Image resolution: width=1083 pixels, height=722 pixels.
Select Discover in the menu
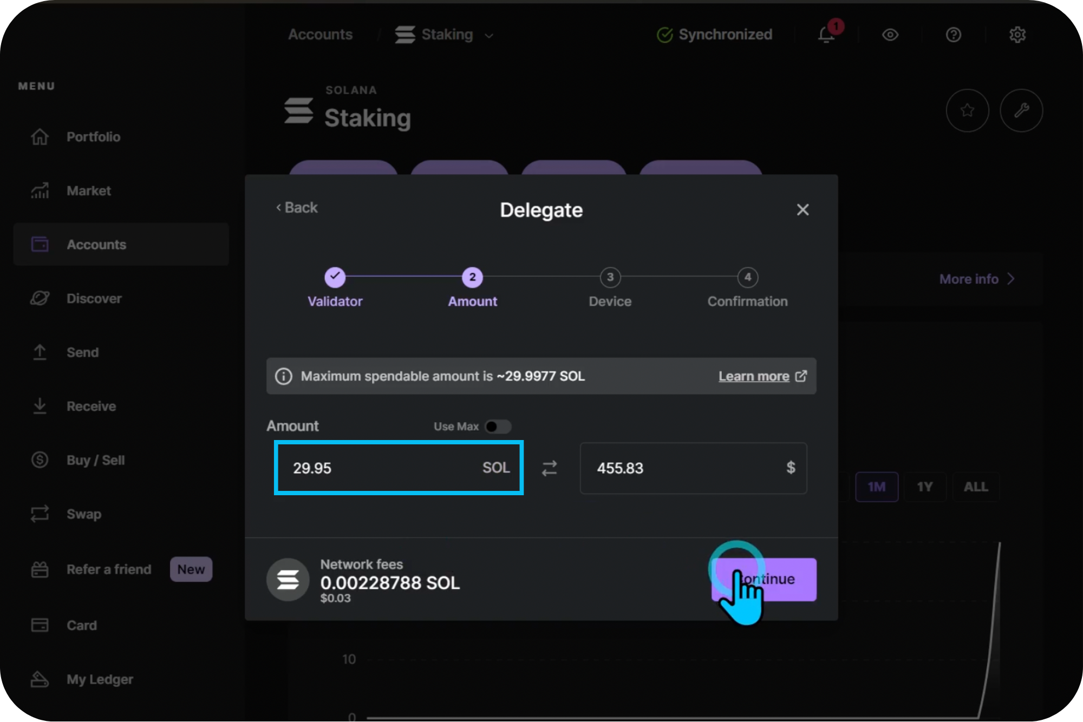(94, 299)
